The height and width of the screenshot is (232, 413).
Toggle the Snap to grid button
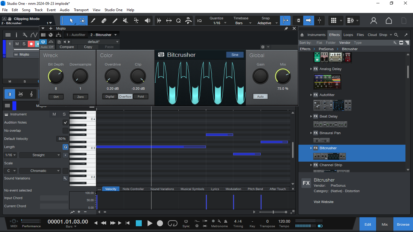point(285,21)
